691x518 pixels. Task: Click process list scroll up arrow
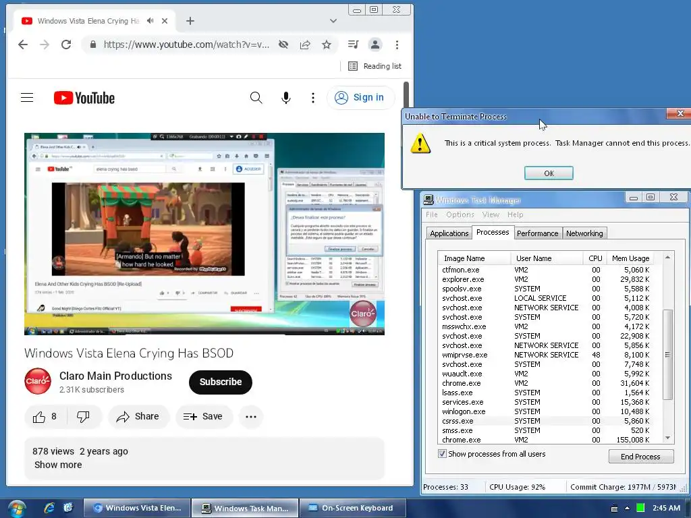[x=667, y=257]
